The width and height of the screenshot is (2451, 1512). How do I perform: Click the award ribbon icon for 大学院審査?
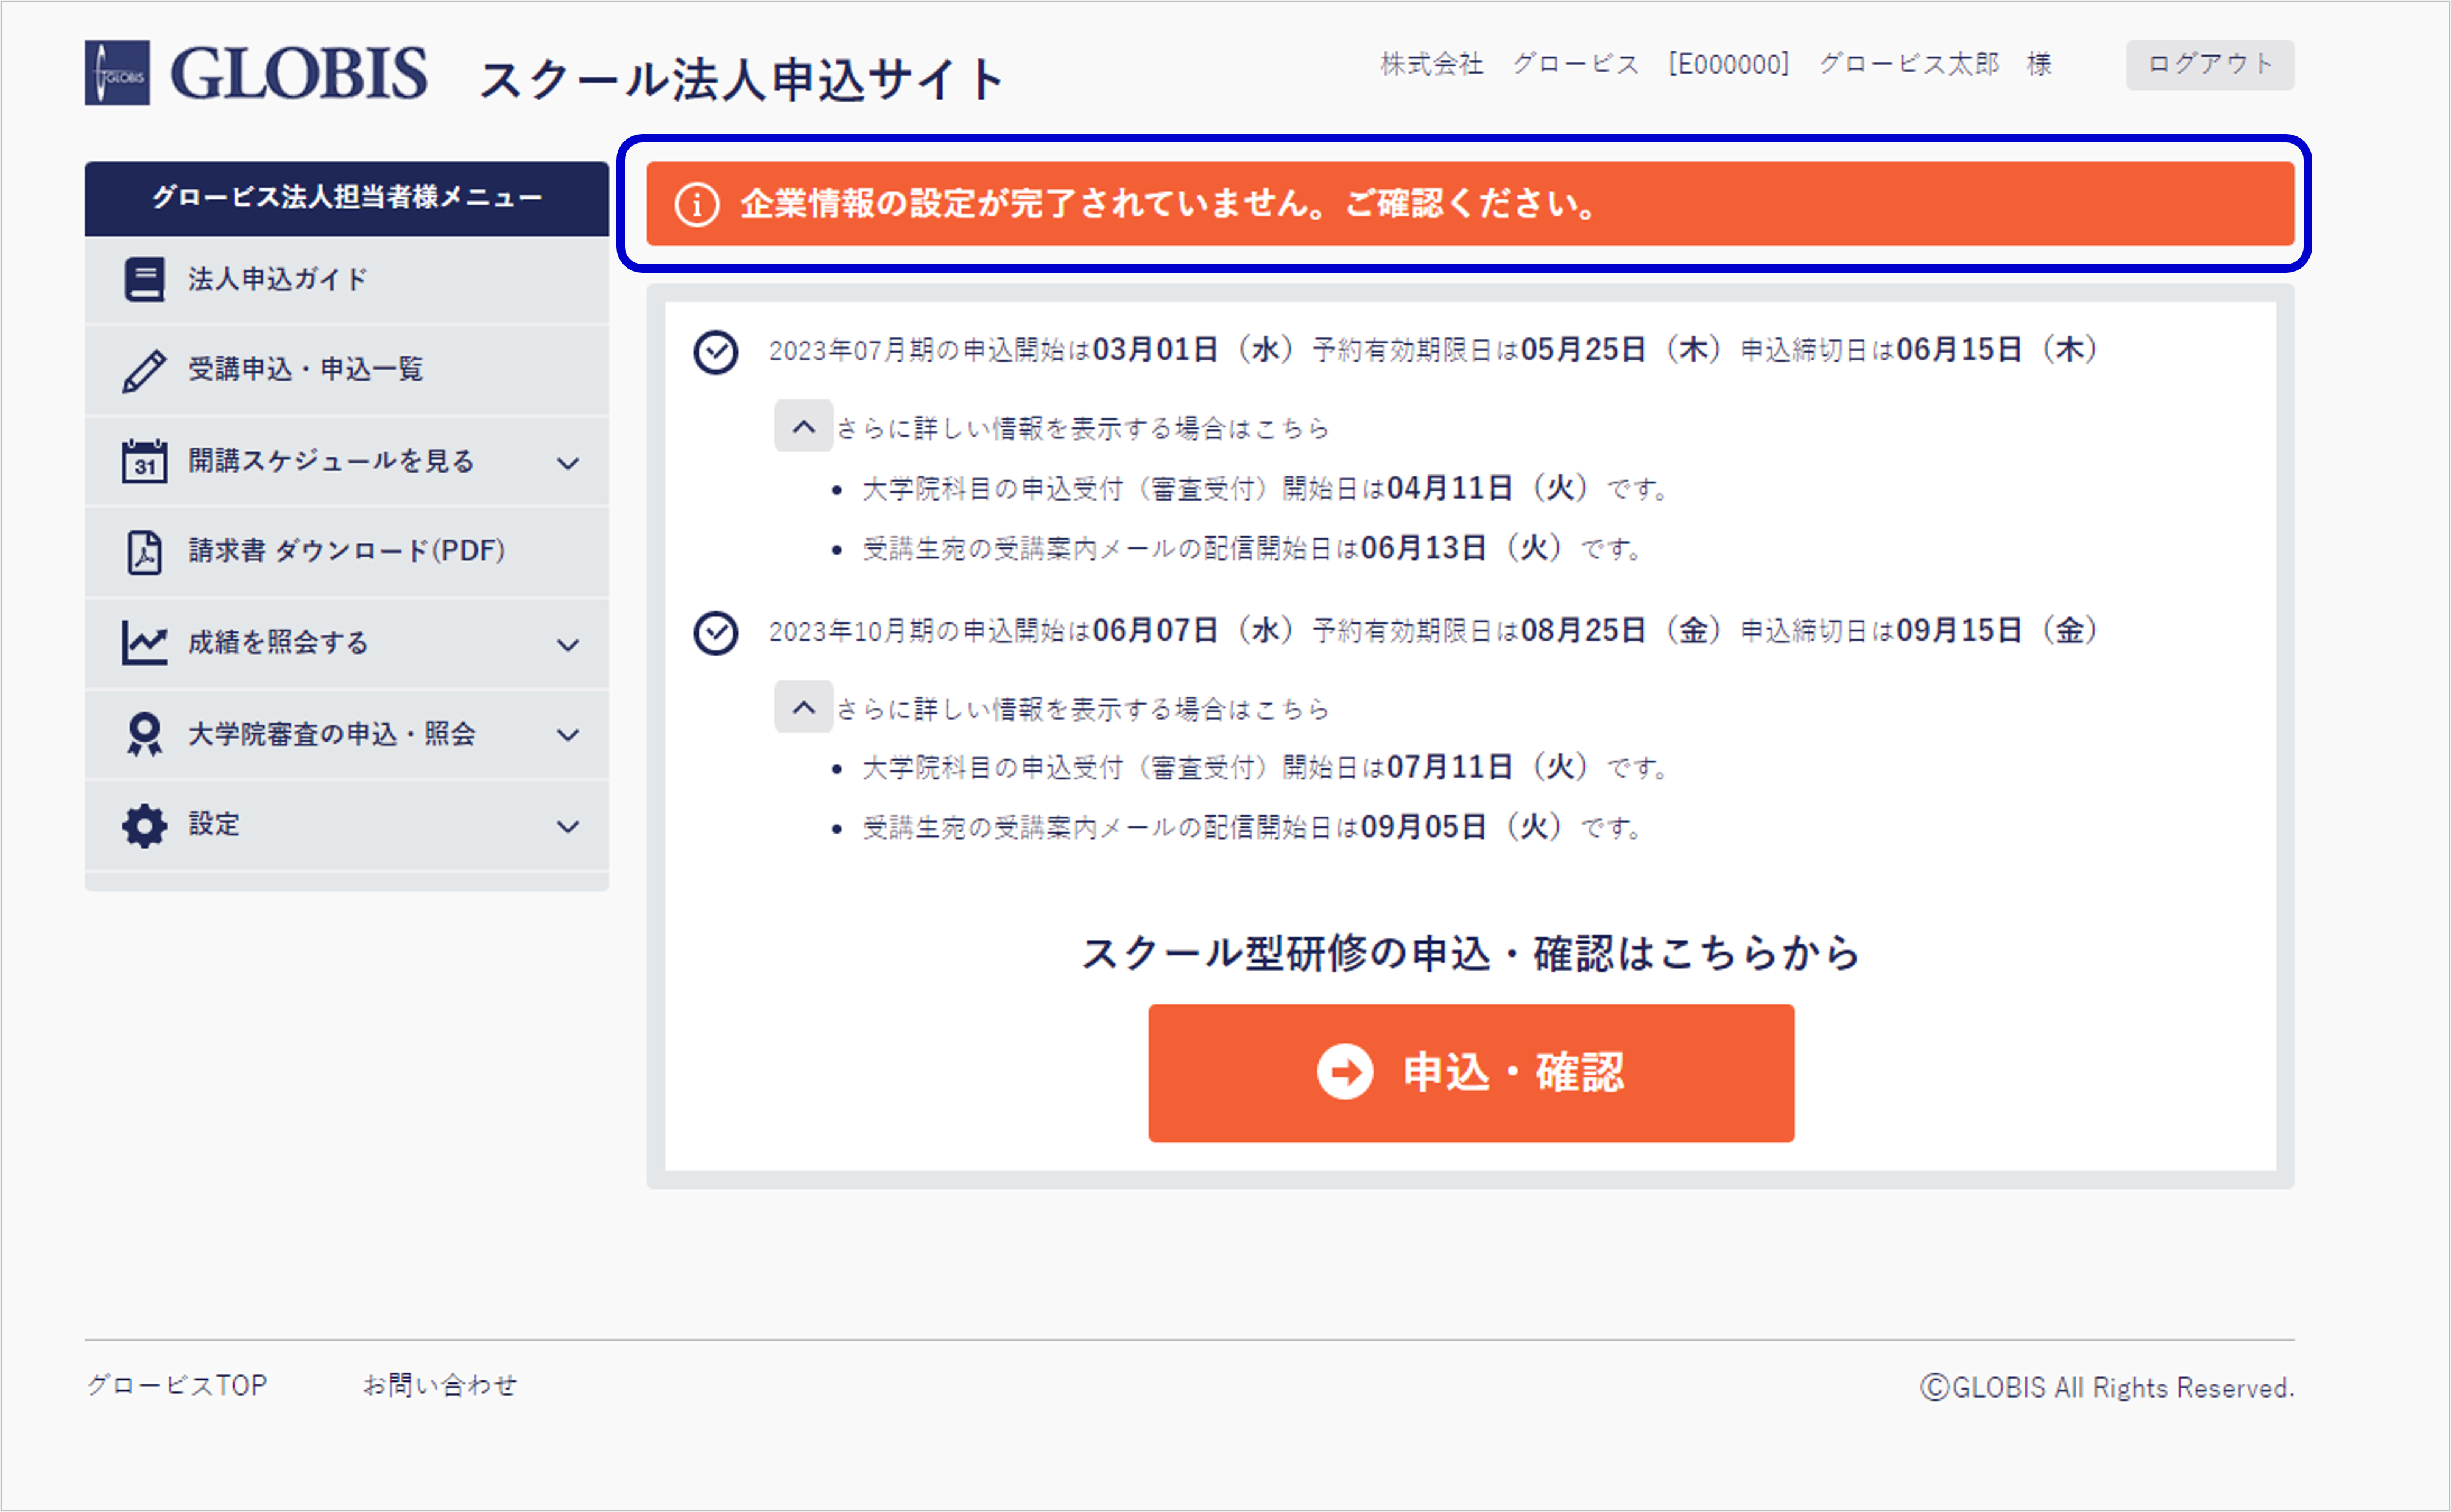144,734
